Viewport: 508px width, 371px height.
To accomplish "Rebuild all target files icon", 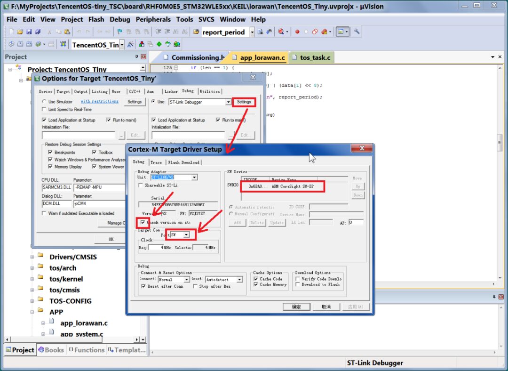I will pyautogui.click(x=29, y=44).
